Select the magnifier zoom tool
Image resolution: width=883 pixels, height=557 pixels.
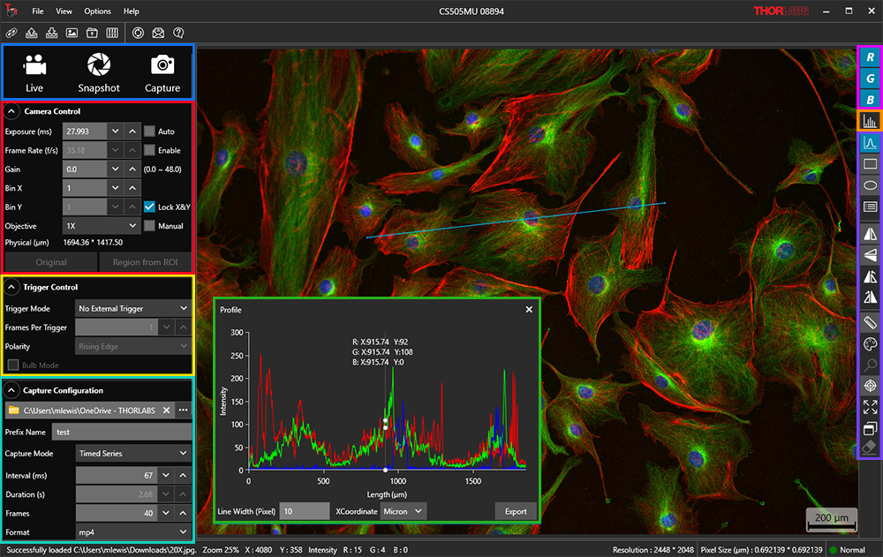(870, 365)
